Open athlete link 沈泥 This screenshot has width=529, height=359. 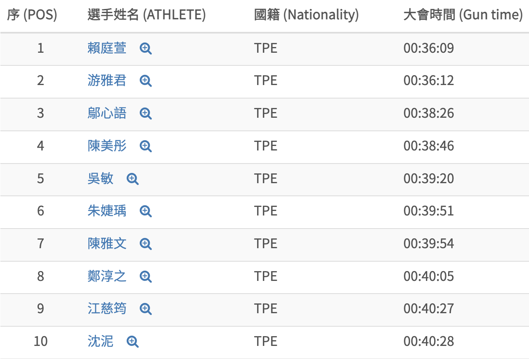pos(100,341)
